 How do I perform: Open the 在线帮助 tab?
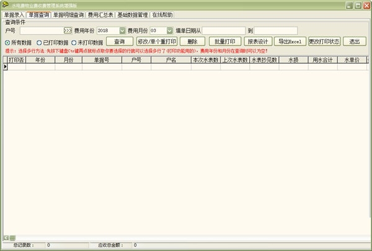click(162, 15)
